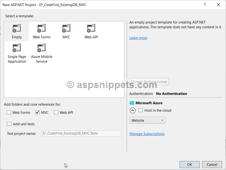This screenshot has width=226, height=170.
Task: Open the Learn more link
Action: [x=138, y=38]
